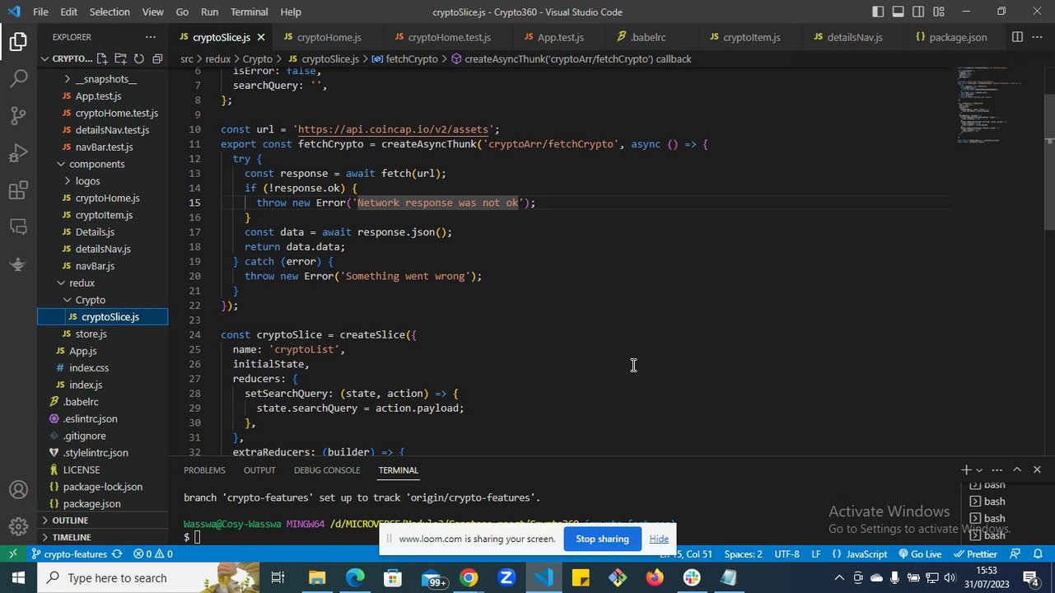Switch to the cryptoHome.test.js tab
This screenshot has height=593, width=1055.
[x=449, y=37]
